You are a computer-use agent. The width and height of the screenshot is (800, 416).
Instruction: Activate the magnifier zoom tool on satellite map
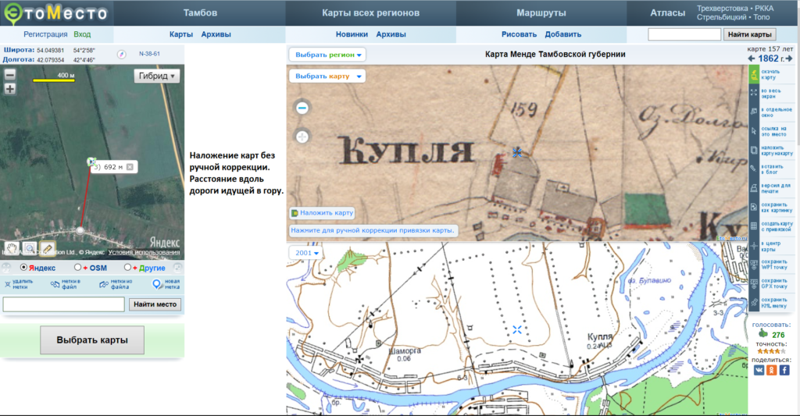[x=30, y=247]
